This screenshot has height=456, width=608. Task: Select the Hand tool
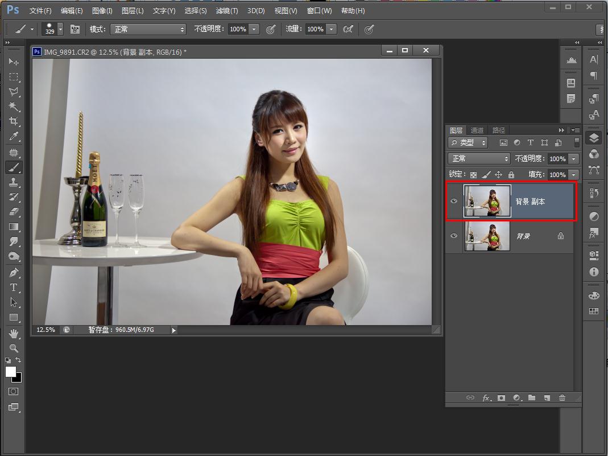coord(14,333)
